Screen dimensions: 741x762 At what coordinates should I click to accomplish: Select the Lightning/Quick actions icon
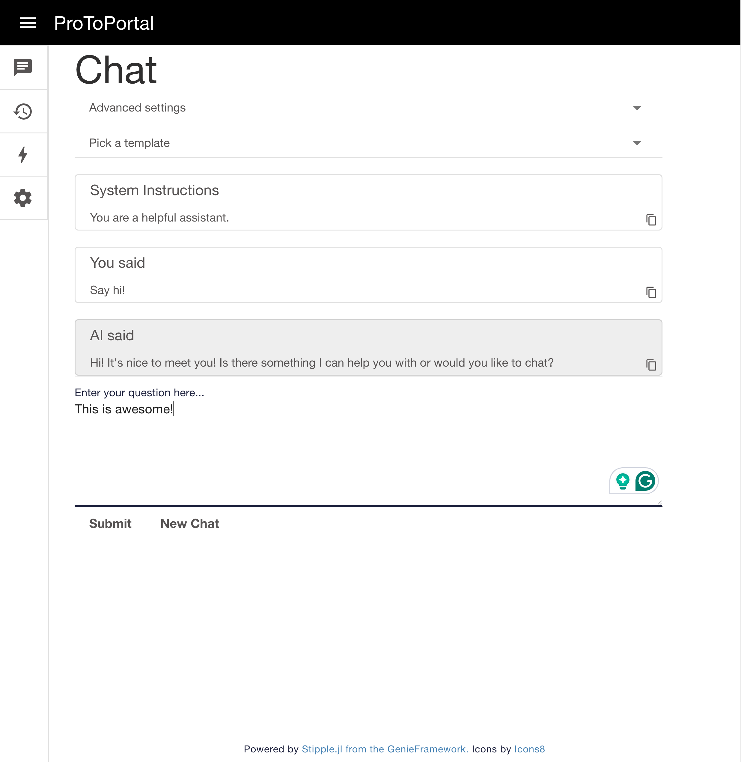pos(24,154)
